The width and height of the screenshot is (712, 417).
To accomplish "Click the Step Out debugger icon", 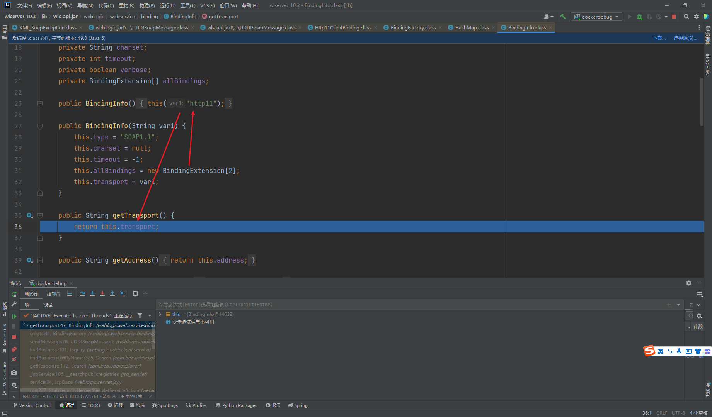I will click(x=112, y=293).
